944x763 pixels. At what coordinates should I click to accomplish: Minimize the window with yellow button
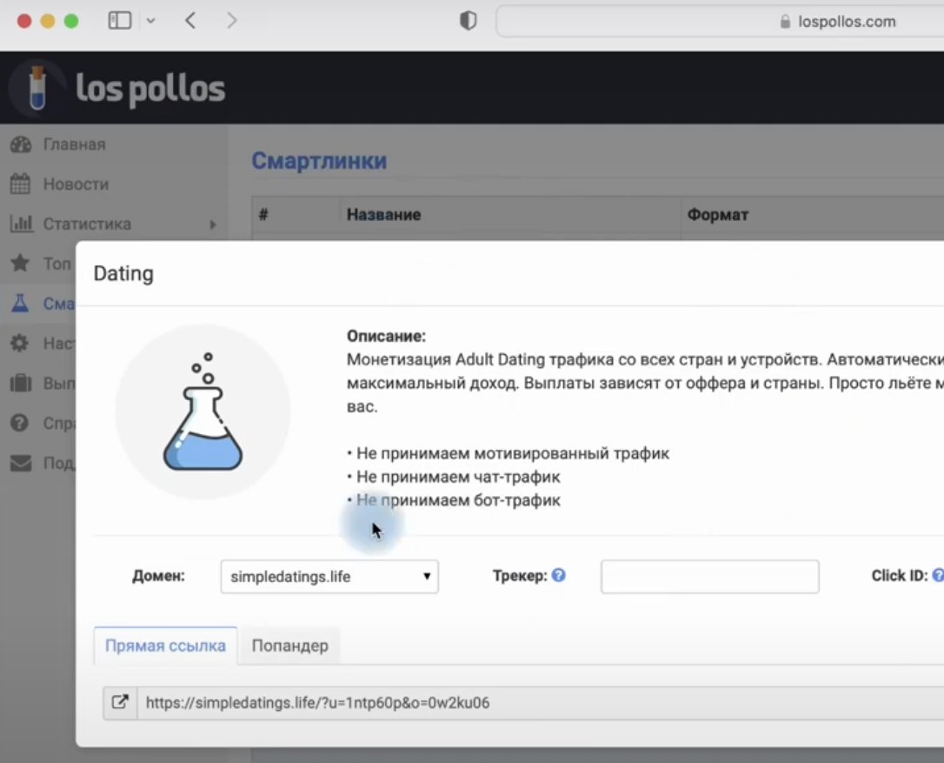(48, 21)
